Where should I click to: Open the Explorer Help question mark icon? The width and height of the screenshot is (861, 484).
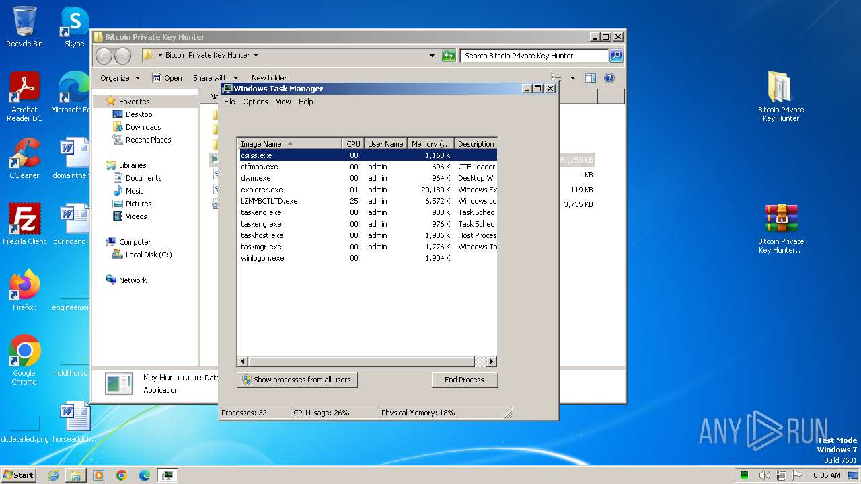(609, 78)
